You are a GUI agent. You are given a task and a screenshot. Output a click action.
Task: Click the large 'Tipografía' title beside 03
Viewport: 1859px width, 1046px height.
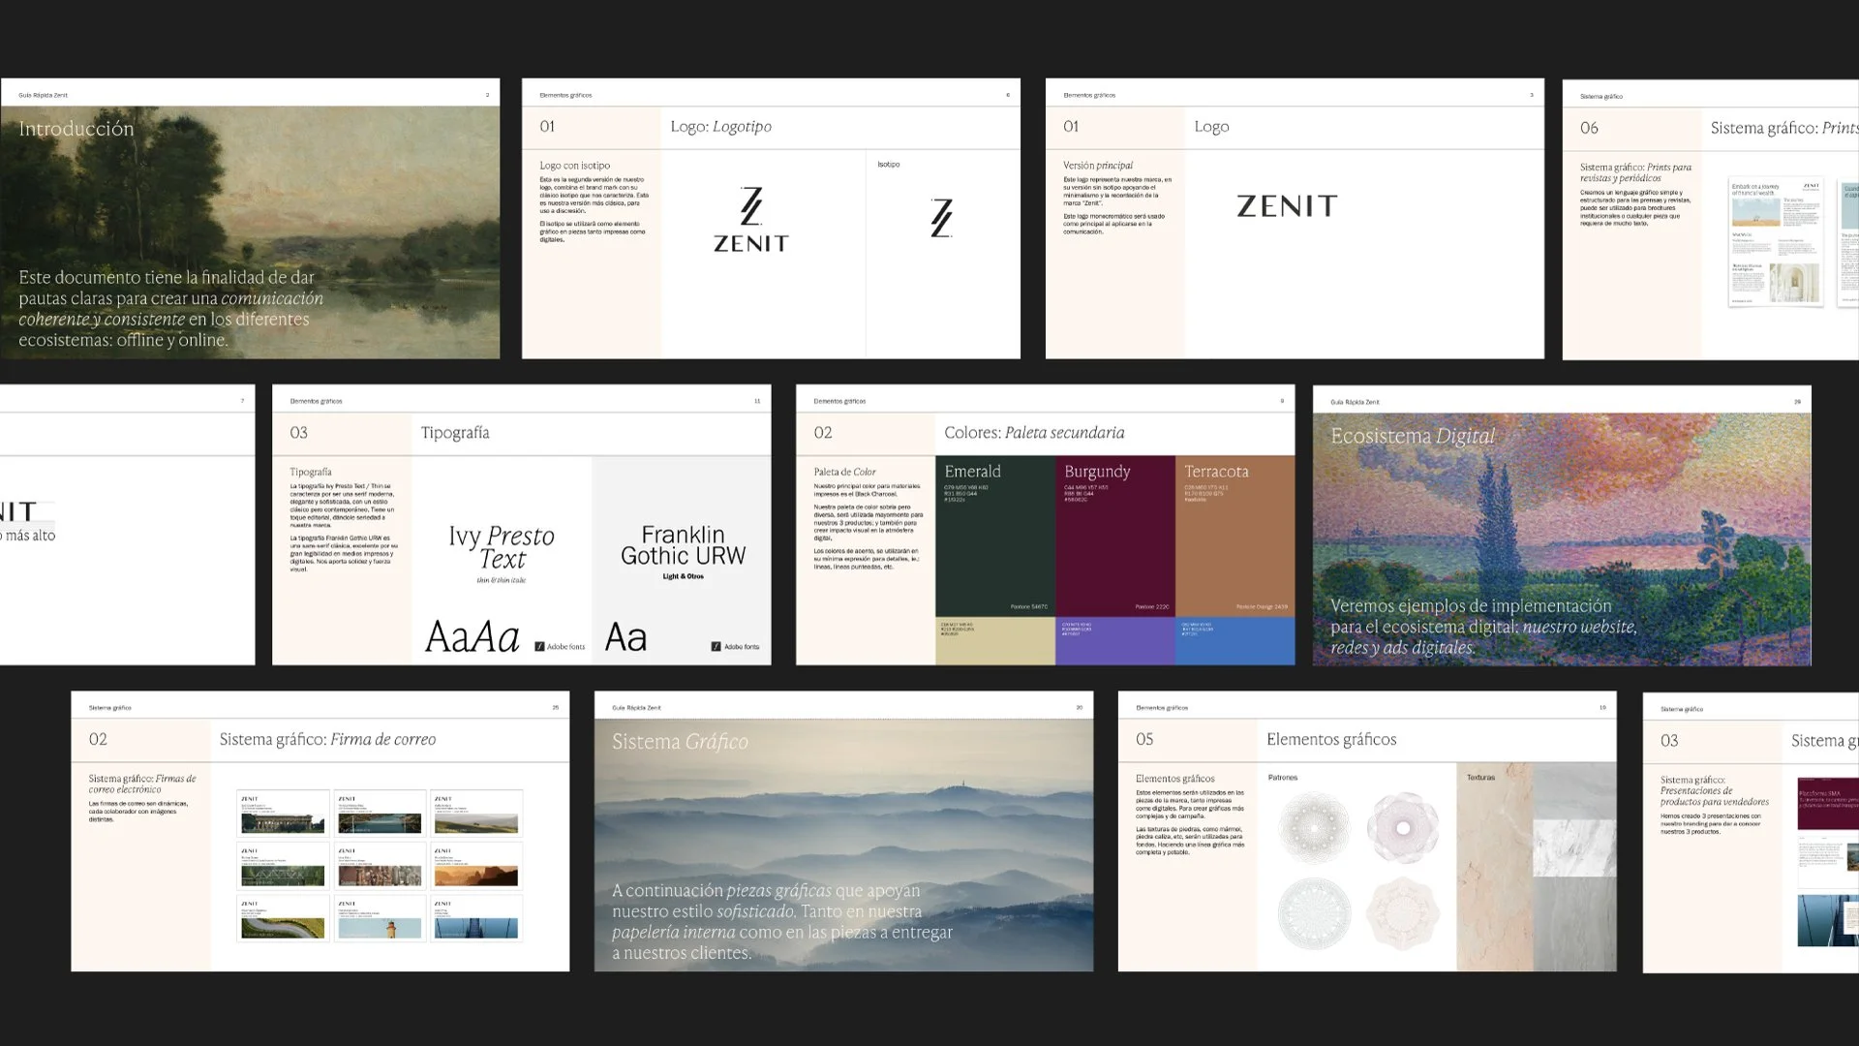pos(455,433)
